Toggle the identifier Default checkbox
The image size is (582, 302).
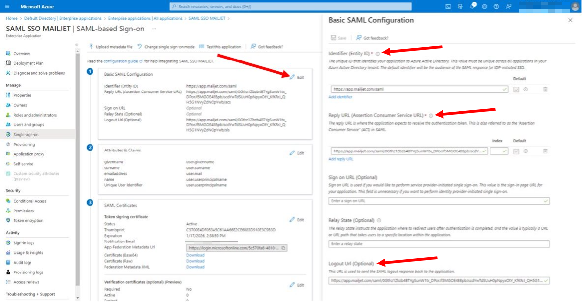(516, 89)
